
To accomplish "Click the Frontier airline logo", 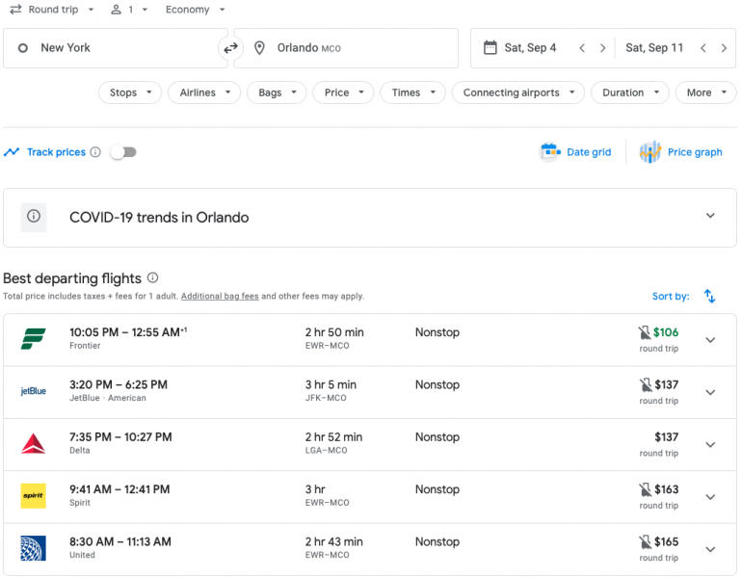I will tap(34, 339).
